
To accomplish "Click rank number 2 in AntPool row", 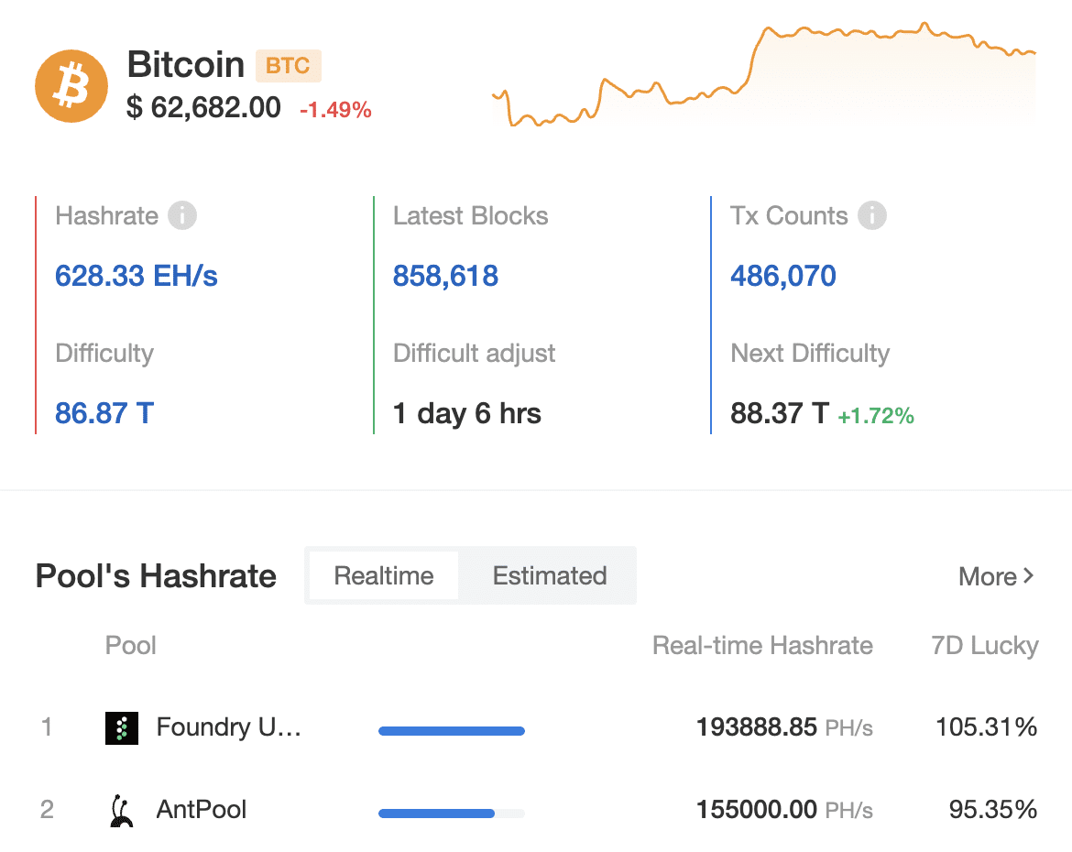I will click(47, 810).
